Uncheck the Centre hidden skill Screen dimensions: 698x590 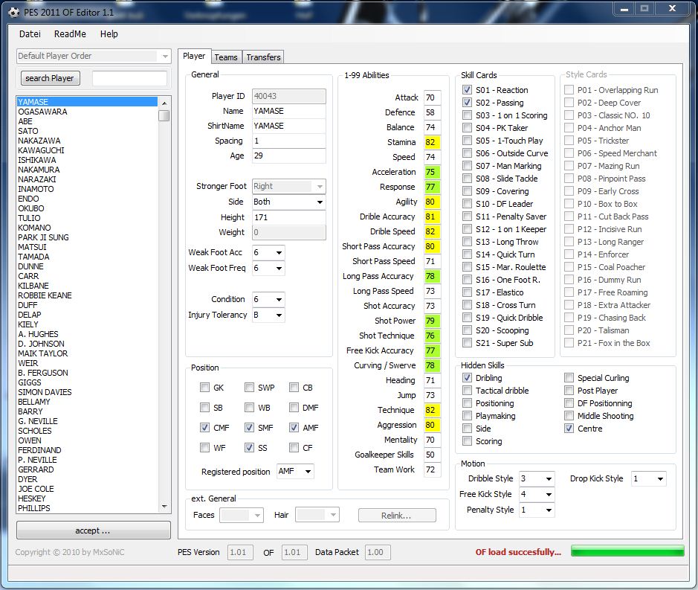click(x=569, y=429)
